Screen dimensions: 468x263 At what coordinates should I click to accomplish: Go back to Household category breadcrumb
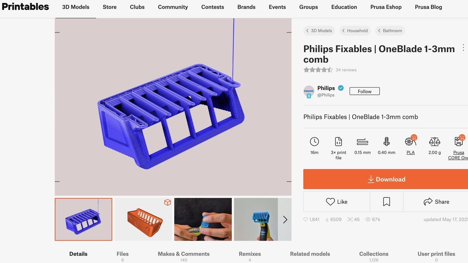point(355,31)
